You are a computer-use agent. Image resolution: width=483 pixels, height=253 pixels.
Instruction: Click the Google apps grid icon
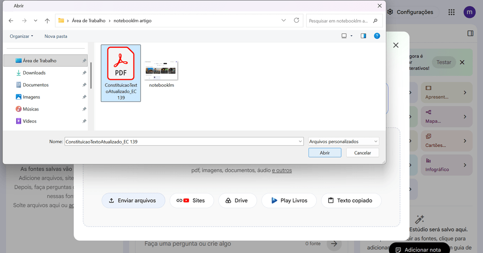[451, 12]
